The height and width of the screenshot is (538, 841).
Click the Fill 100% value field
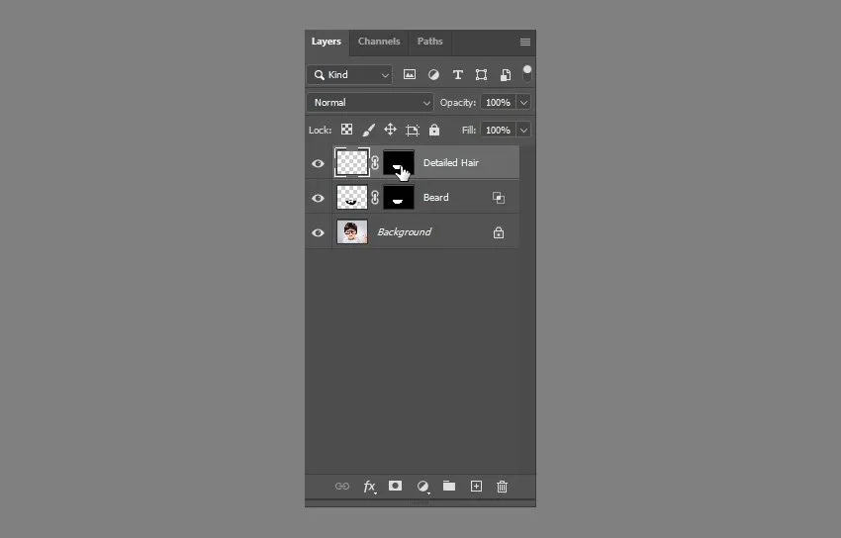click(x=498, y=131)
